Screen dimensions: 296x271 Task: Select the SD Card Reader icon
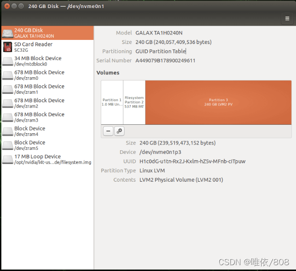coord(8,47)
